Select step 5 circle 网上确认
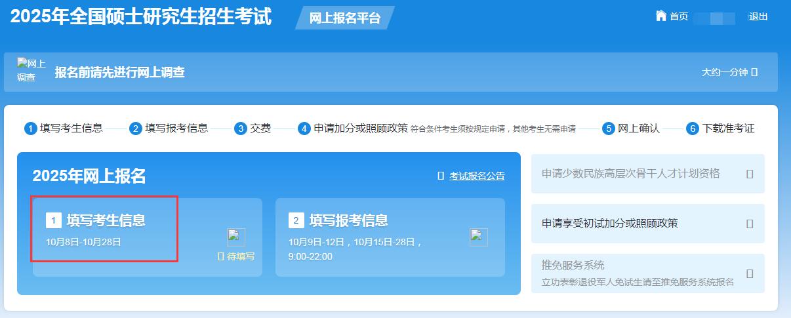 [609, 129]
